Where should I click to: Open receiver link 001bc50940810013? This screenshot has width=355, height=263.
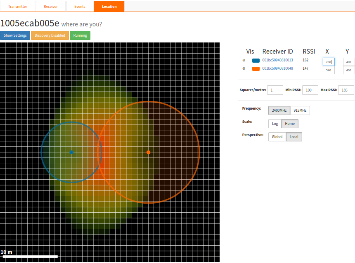pyautogui.click(x=277, y=60)
